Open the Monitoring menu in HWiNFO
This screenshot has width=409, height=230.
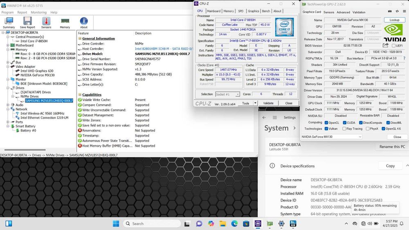[39, 12]
